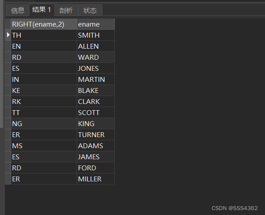Select the ALLEN cell
Viewport: 265px width, 215px height.
coord(96,46)
